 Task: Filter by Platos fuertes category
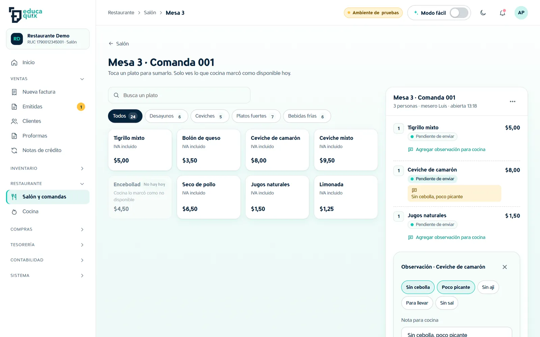(x=256, y=116)
